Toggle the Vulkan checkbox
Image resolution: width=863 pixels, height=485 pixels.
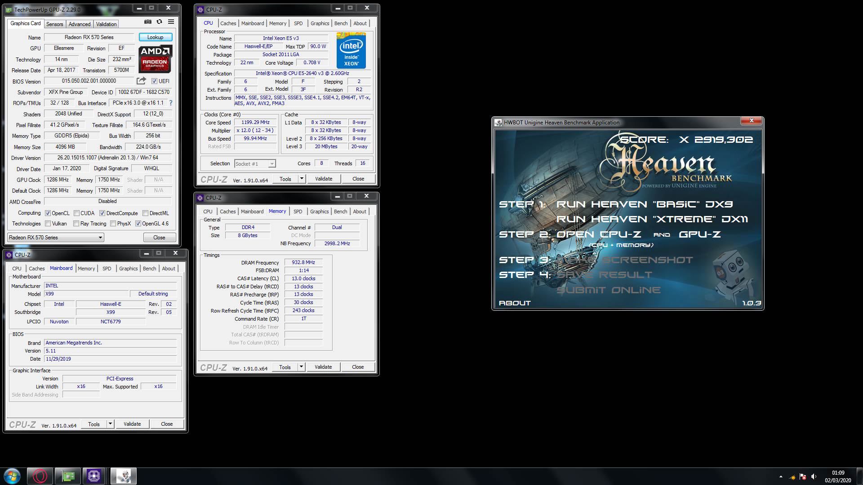coord(48,224)
